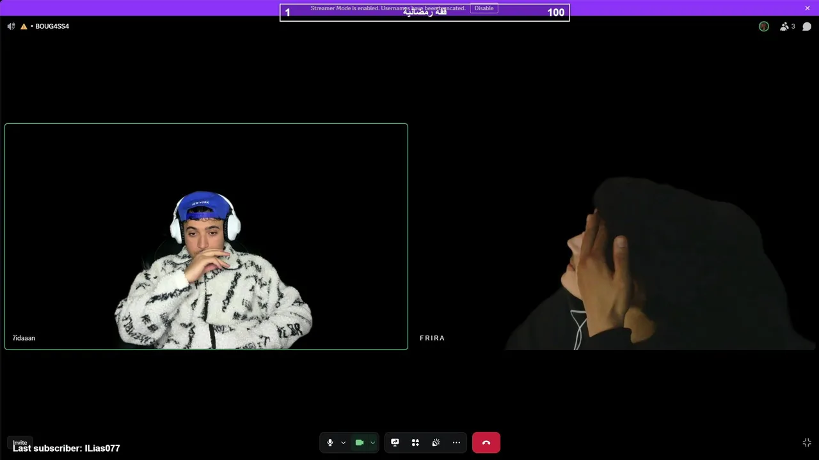
Task: Click the Invite button
Action: 20,443
